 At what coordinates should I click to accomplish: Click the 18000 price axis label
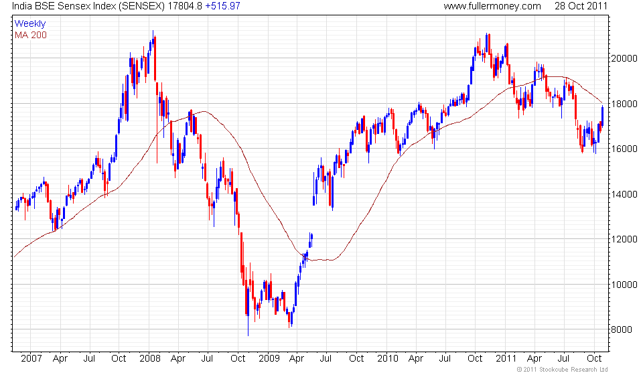[x=624, y=104]
